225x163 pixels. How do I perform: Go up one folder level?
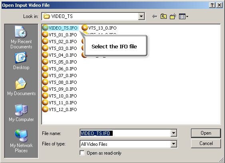click(x=163, y=16)
